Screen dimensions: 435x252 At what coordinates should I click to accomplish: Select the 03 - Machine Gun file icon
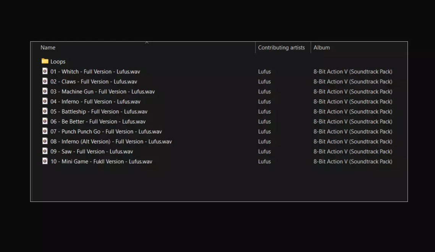[45, 91]
